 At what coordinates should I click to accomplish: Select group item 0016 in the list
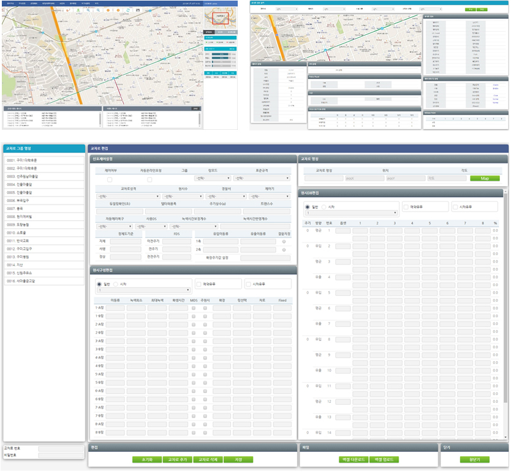44,281
